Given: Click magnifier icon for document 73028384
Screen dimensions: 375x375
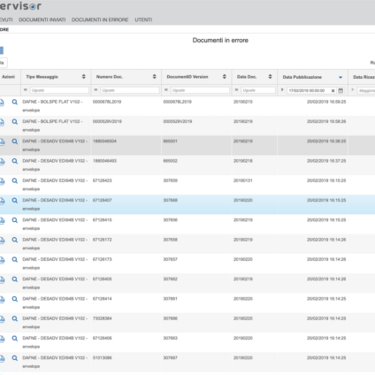Looking at the screenshot, I should [15, 318].
